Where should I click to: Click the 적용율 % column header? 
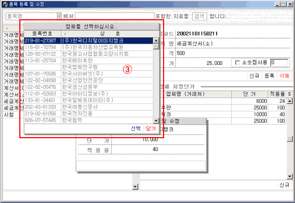click(280, 94)
